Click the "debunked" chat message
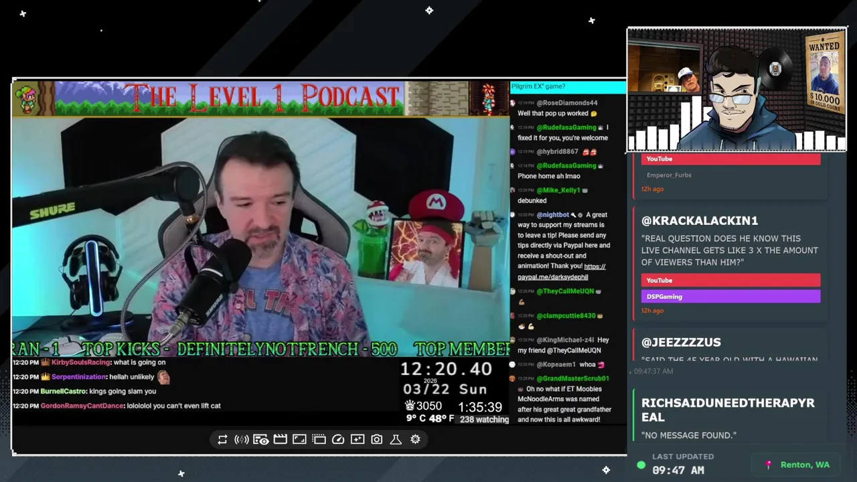Viewport: 857px width, 482px height. pyautogui.click(x=532, y=201)
